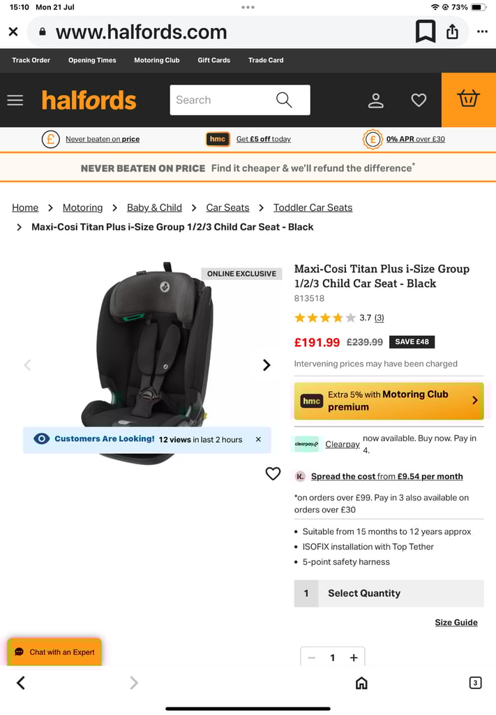Image resolution: width=496 pixels, height=715 pixels.
Task: Expand Motoring Club premium offer
Action: point(389,401)
